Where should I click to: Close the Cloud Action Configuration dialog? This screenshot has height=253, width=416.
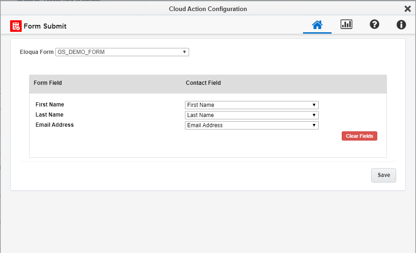[408, 9]
